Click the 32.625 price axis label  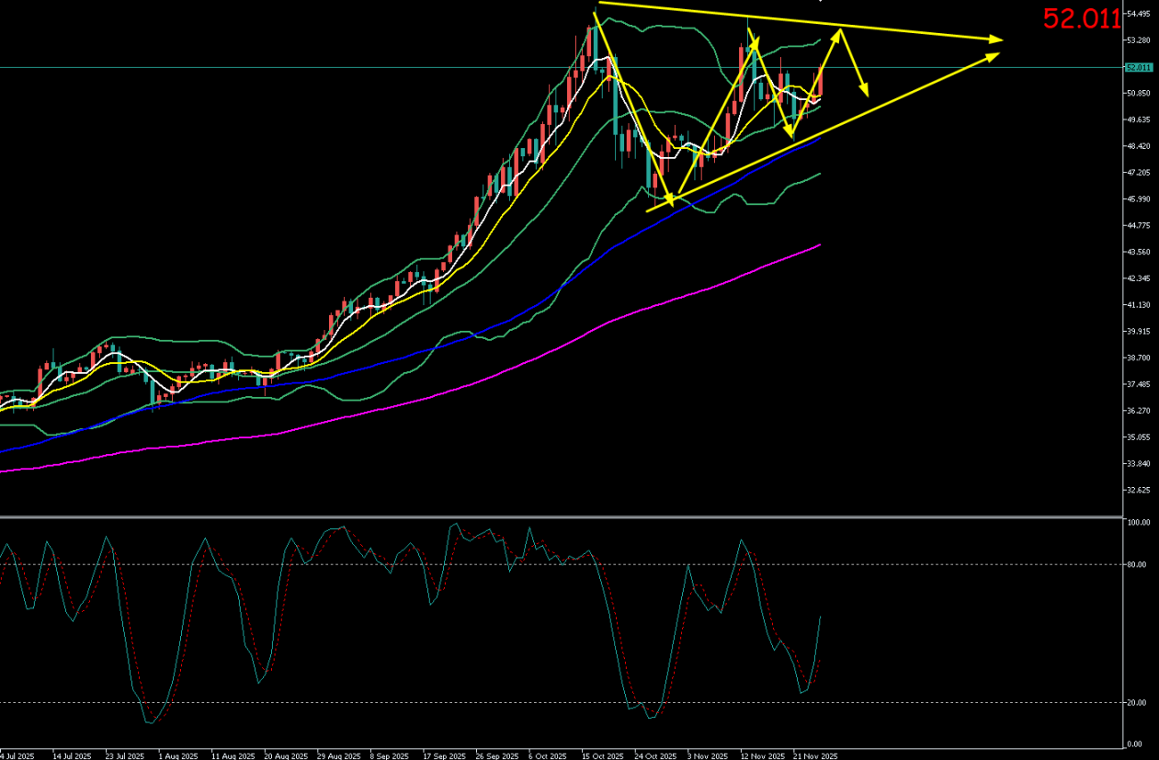[x=1140, y=491]
